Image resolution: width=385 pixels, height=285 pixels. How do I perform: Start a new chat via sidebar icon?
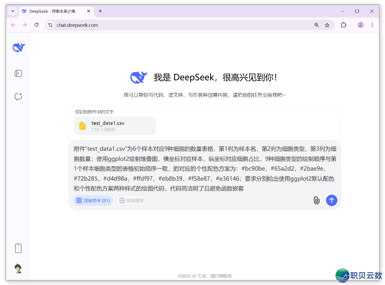coord(18,97)
